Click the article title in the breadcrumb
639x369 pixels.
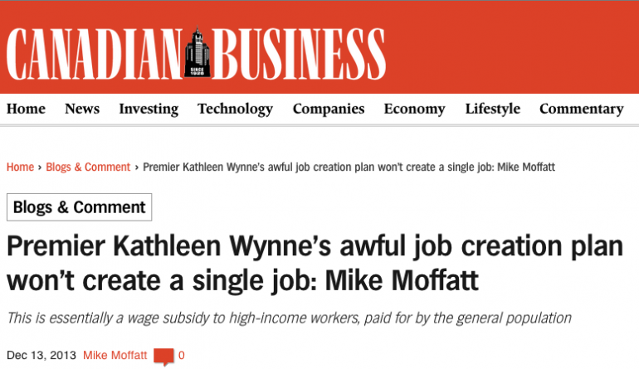click(349, 167)
